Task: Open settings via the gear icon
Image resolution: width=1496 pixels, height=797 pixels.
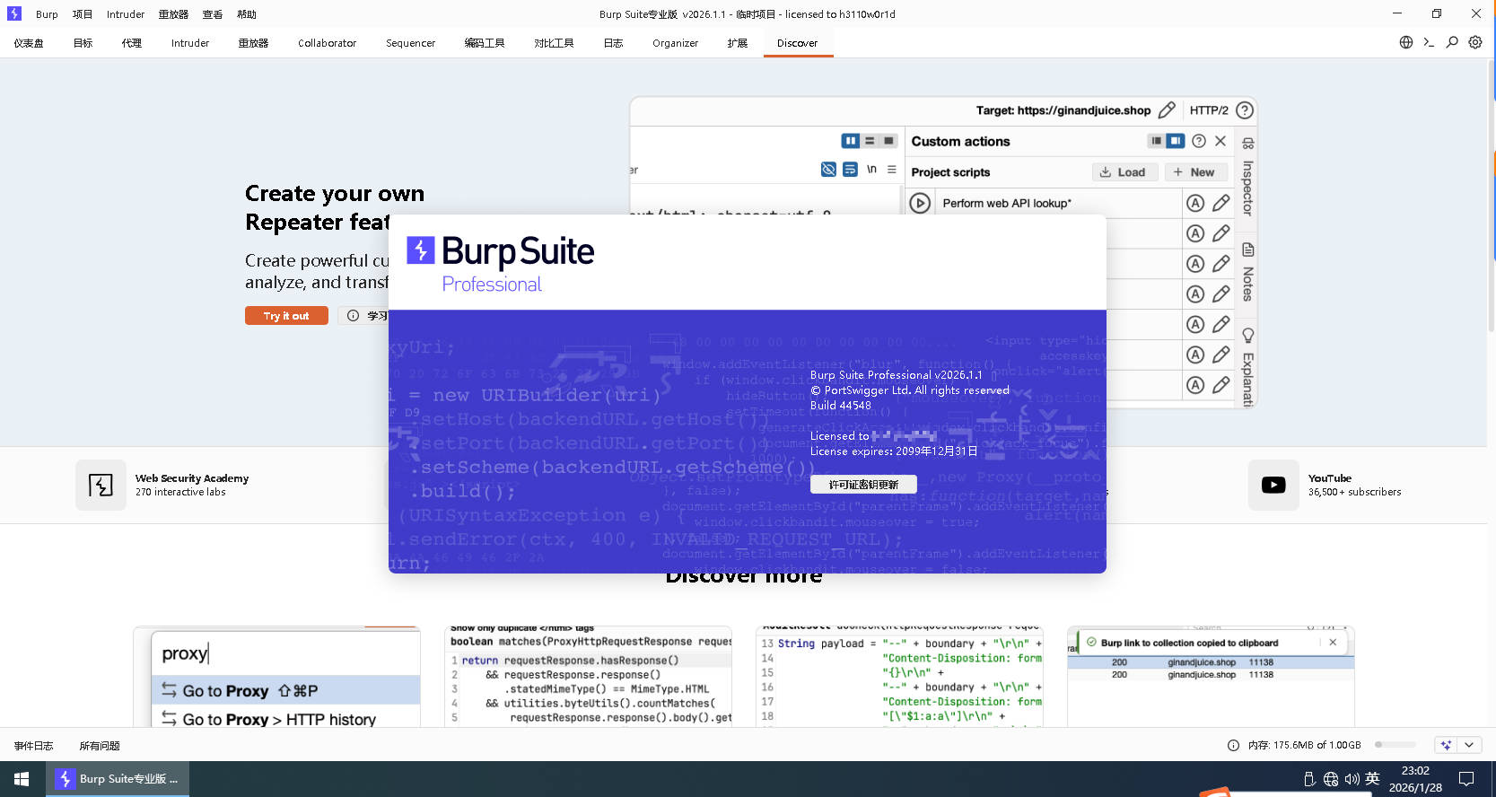Action: [1475, 42]
